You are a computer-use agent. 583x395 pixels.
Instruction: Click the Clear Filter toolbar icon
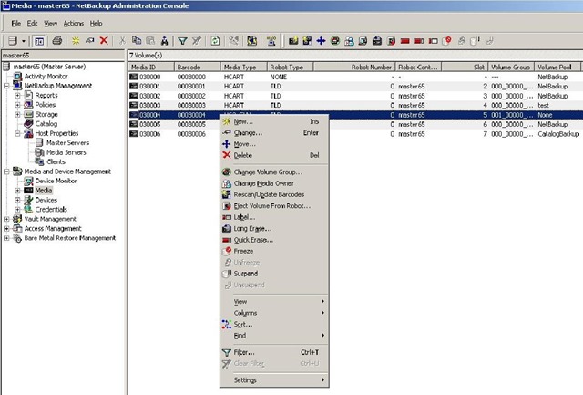click(x=197, y=40)
